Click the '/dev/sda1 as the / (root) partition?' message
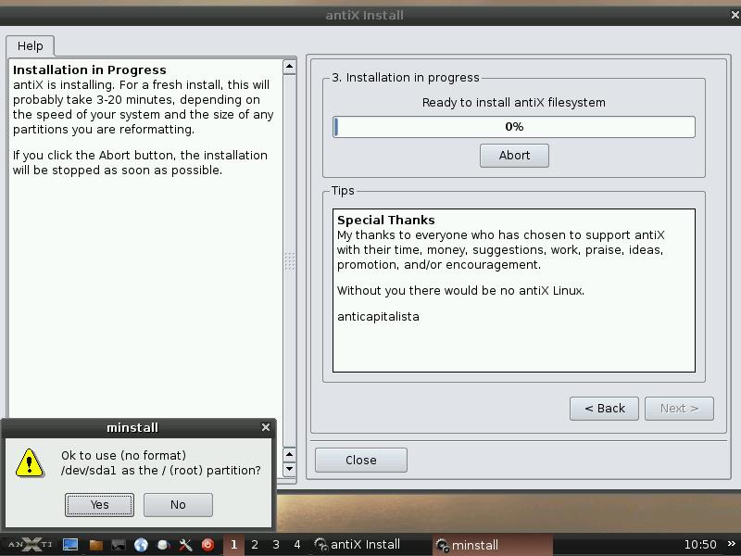The image size is (741, 556). coord(160,471)
